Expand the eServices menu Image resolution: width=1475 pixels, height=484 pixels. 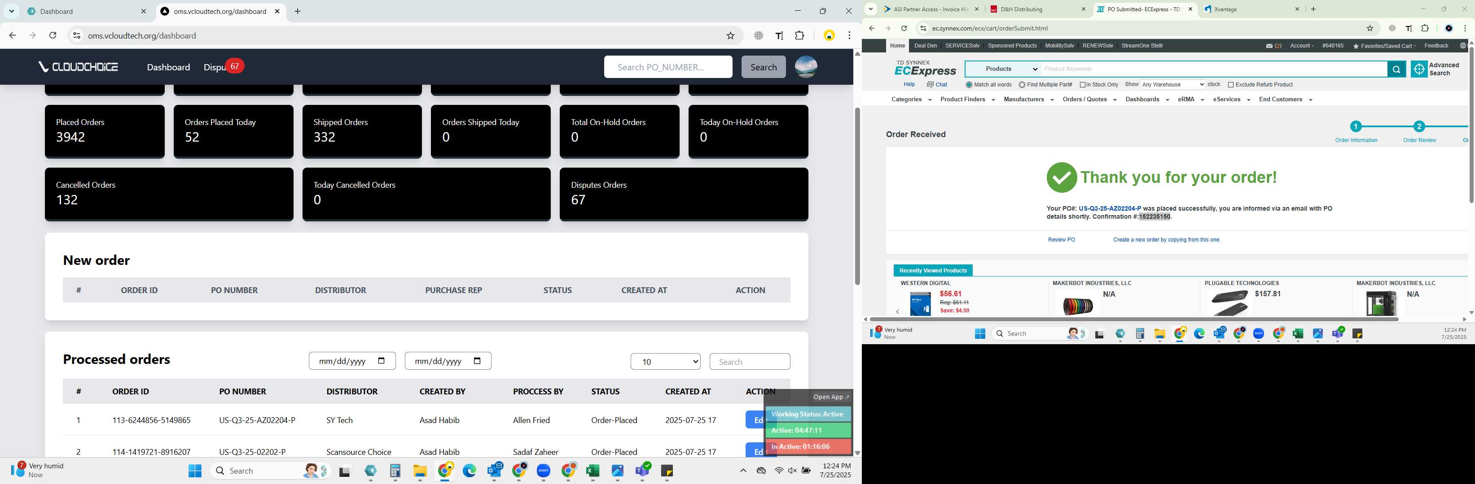click(1231, 99)
